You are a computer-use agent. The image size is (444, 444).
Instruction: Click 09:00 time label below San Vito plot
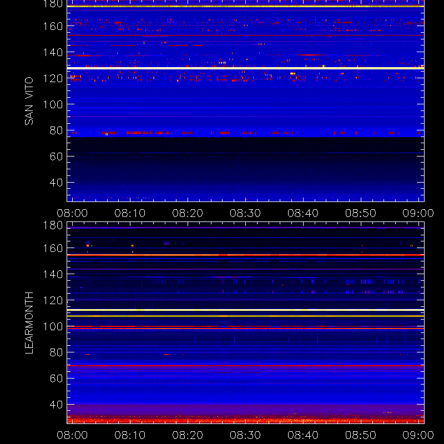click(x=418, y=213)
